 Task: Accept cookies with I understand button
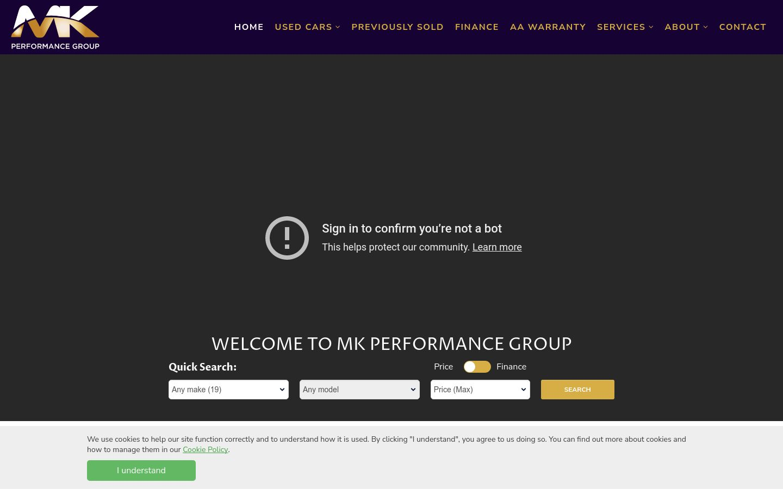click(x=141, y=471)
